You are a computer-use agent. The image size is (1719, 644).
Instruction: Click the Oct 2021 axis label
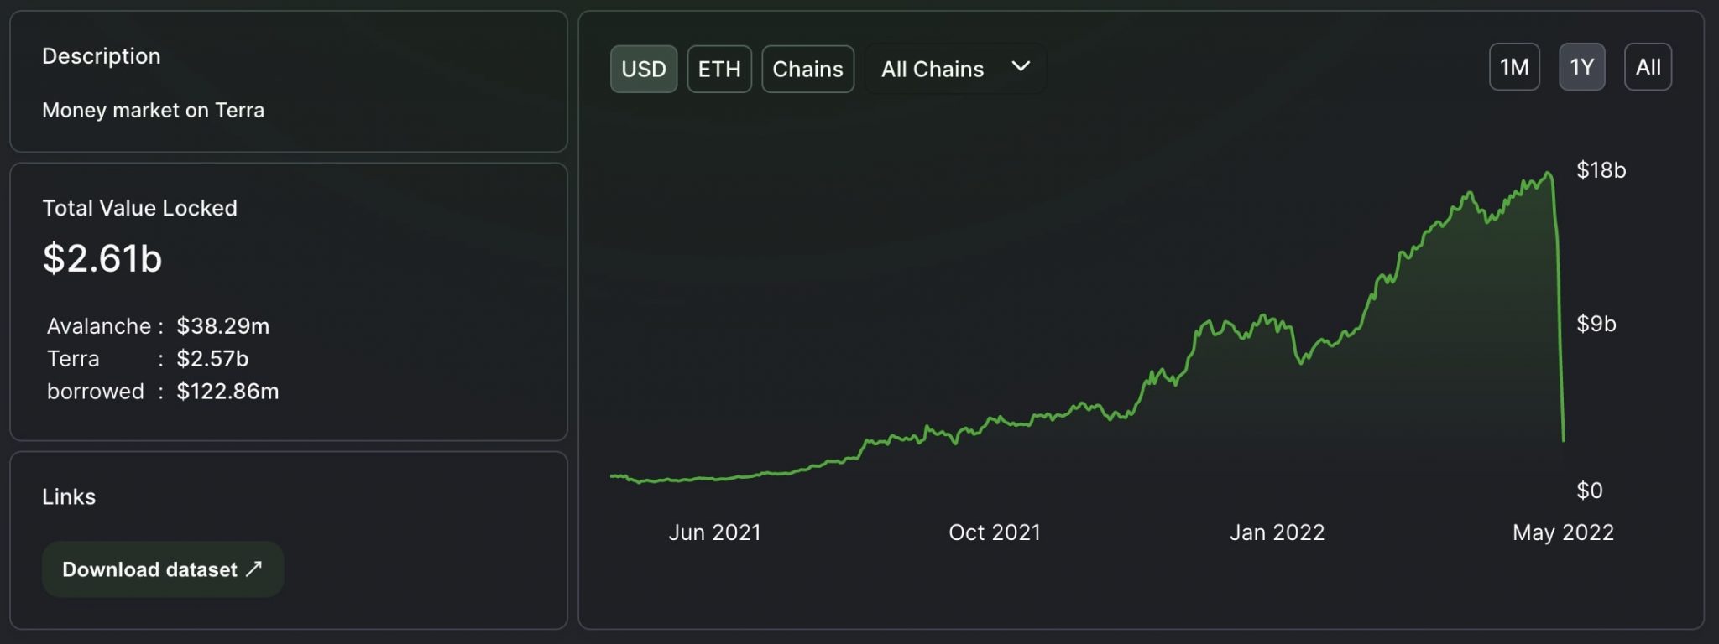coord(995,532)
